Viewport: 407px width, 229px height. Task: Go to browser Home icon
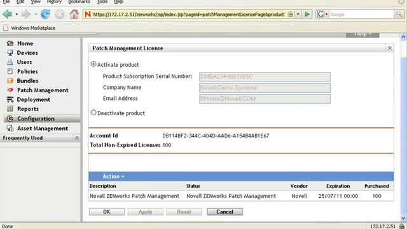(74, 14)
